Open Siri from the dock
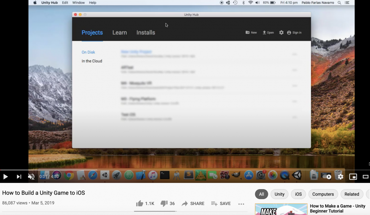Screen dimensions: 370x215 coord(57,175)
